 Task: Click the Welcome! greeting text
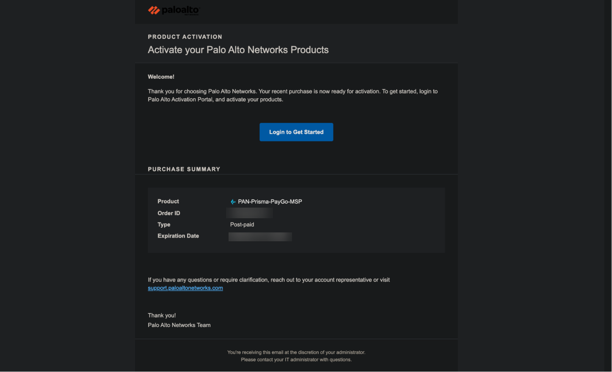161,77
